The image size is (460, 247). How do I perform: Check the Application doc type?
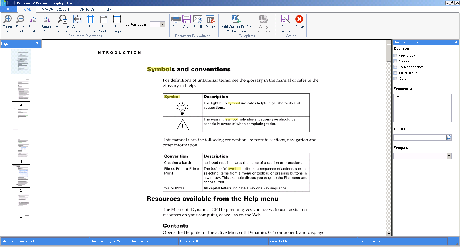[x=395, y=56]
